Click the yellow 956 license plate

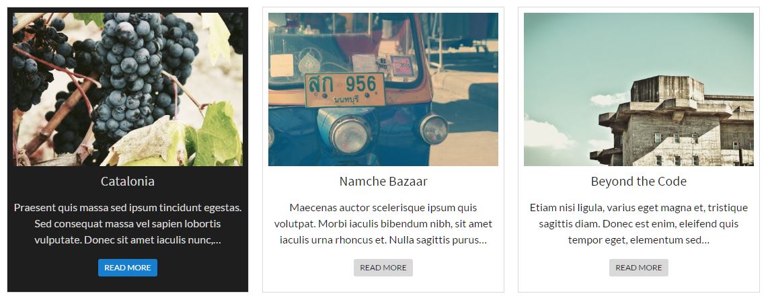pyautogui.click(x=345, y=89)
